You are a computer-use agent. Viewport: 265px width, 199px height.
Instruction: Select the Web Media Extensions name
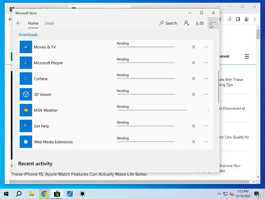point(53,142)
